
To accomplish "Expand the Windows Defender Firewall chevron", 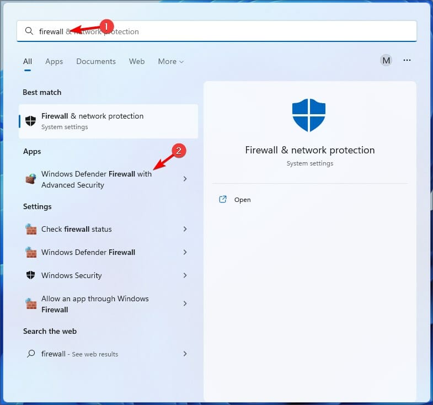I will pyautogui.click(x=185, y=252).
